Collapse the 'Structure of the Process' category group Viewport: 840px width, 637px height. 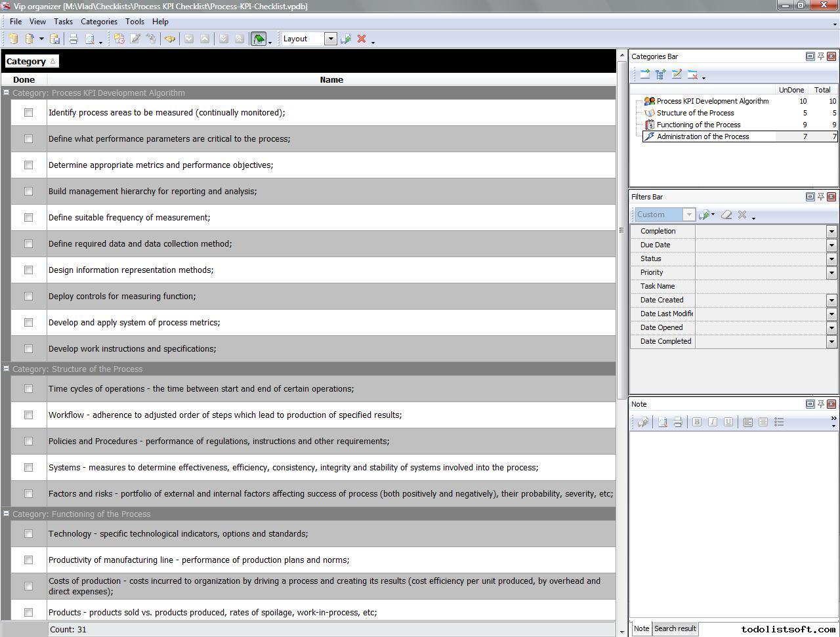coord(6,369)
